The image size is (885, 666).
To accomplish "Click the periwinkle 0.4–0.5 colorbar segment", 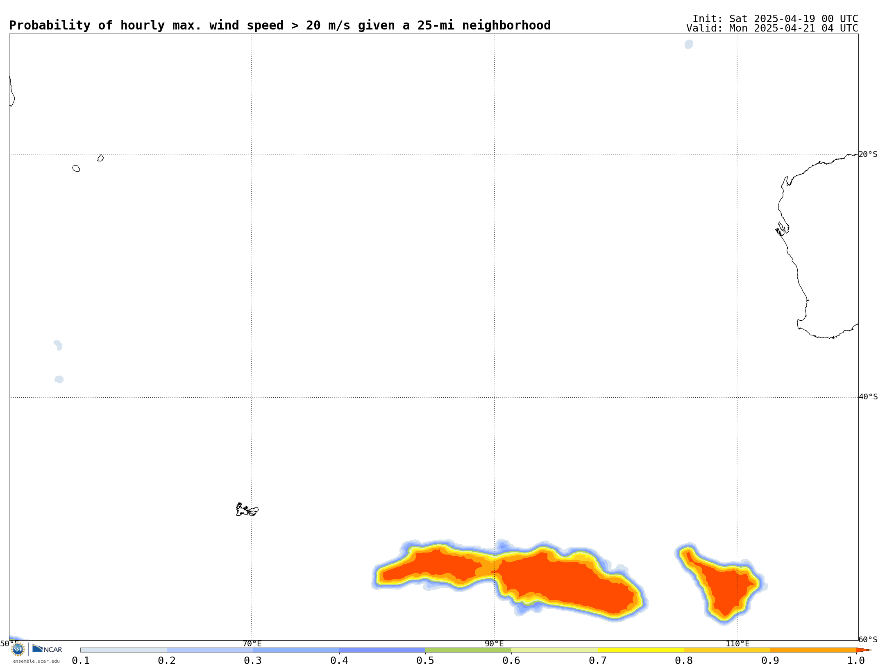I will [x=382, y=650].
